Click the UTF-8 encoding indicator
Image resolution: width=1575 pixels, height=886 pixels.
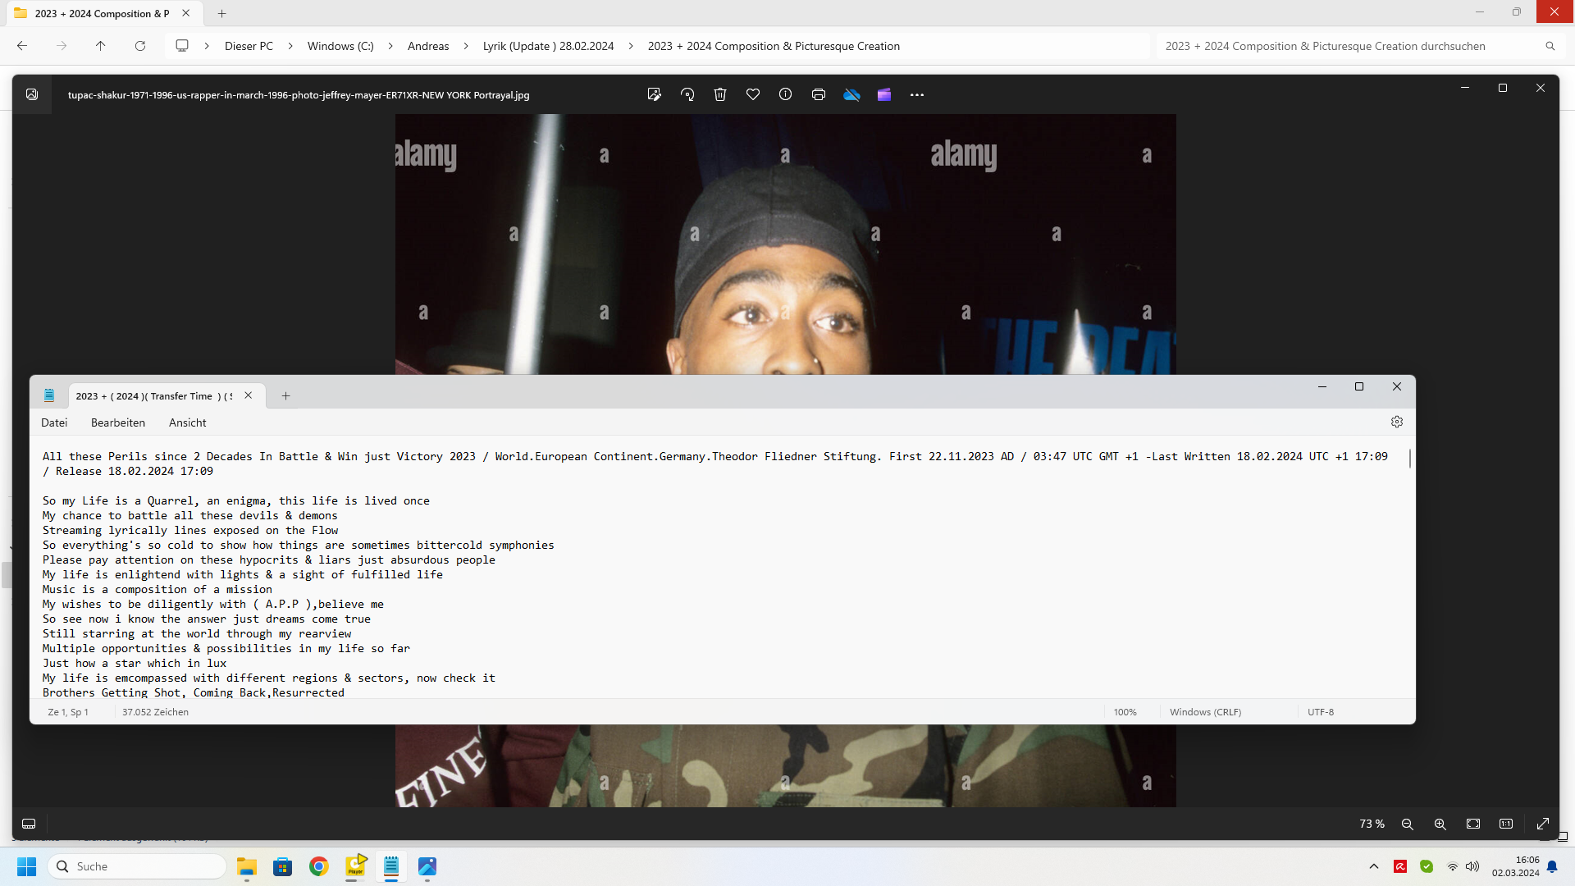[x=1321, y=712]
